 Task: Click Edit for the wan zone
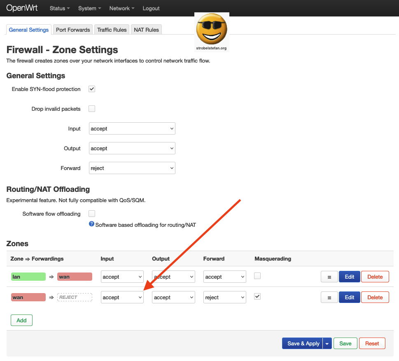tap(349, 298)
